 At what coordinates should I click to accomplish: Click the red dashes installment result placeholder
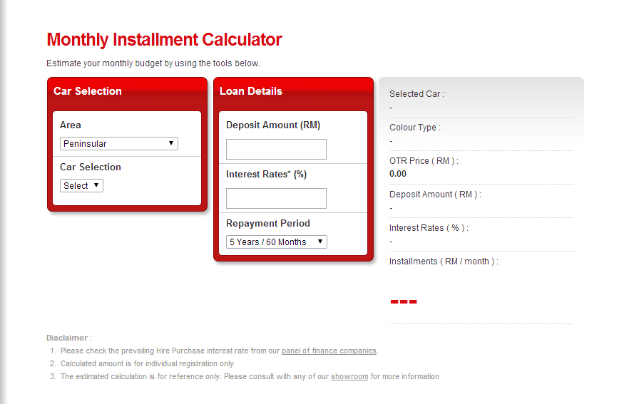click(404, 302)
